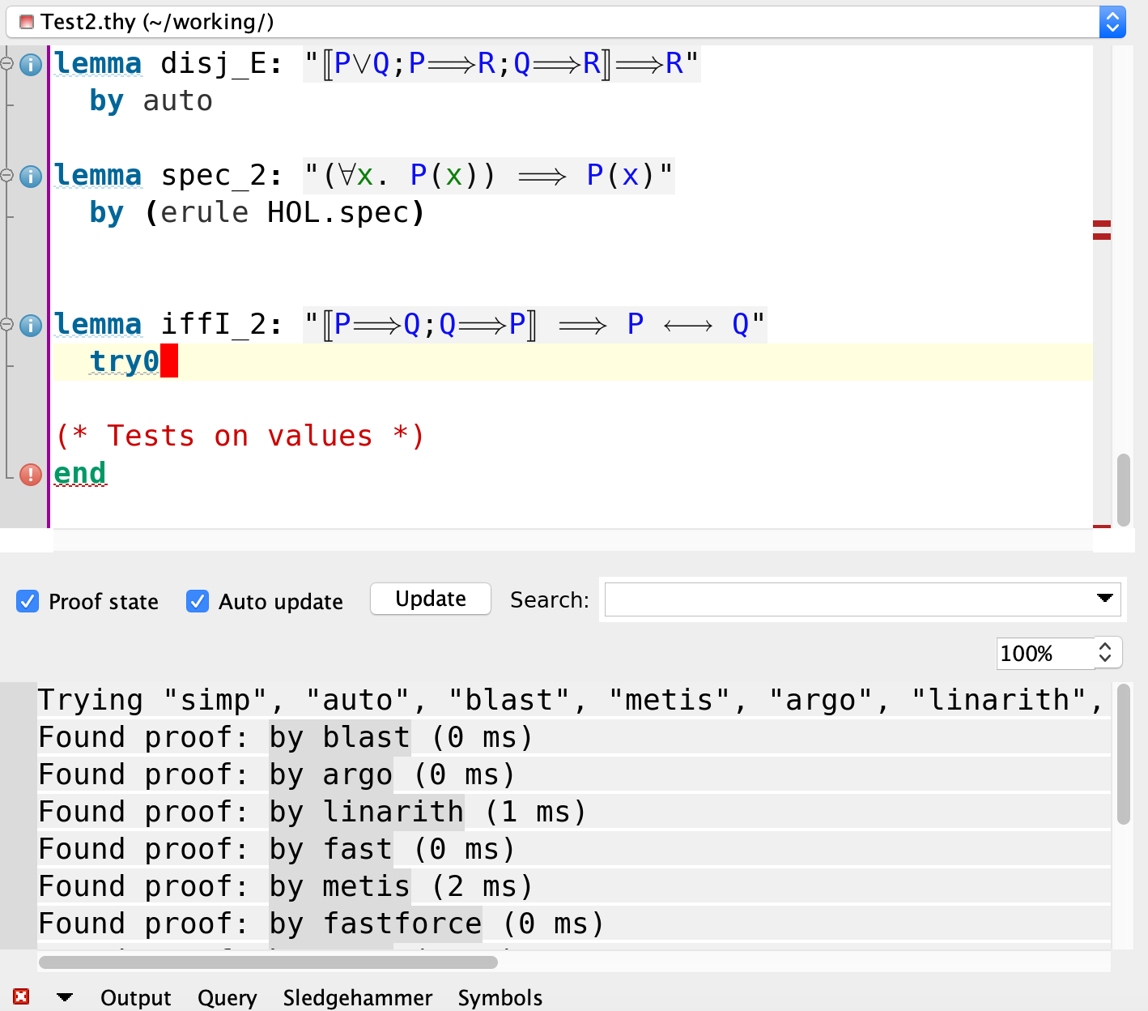Click the Test2.thy file icon
The height and width of the screenshot is (1011, 1148).
27,22
